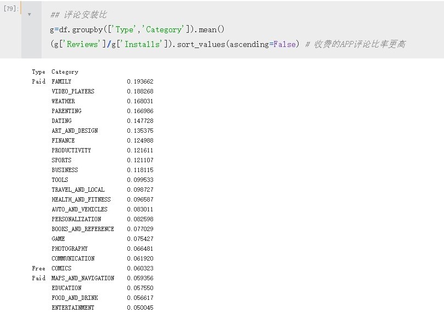Select the value 0.060323

(140, 268)
